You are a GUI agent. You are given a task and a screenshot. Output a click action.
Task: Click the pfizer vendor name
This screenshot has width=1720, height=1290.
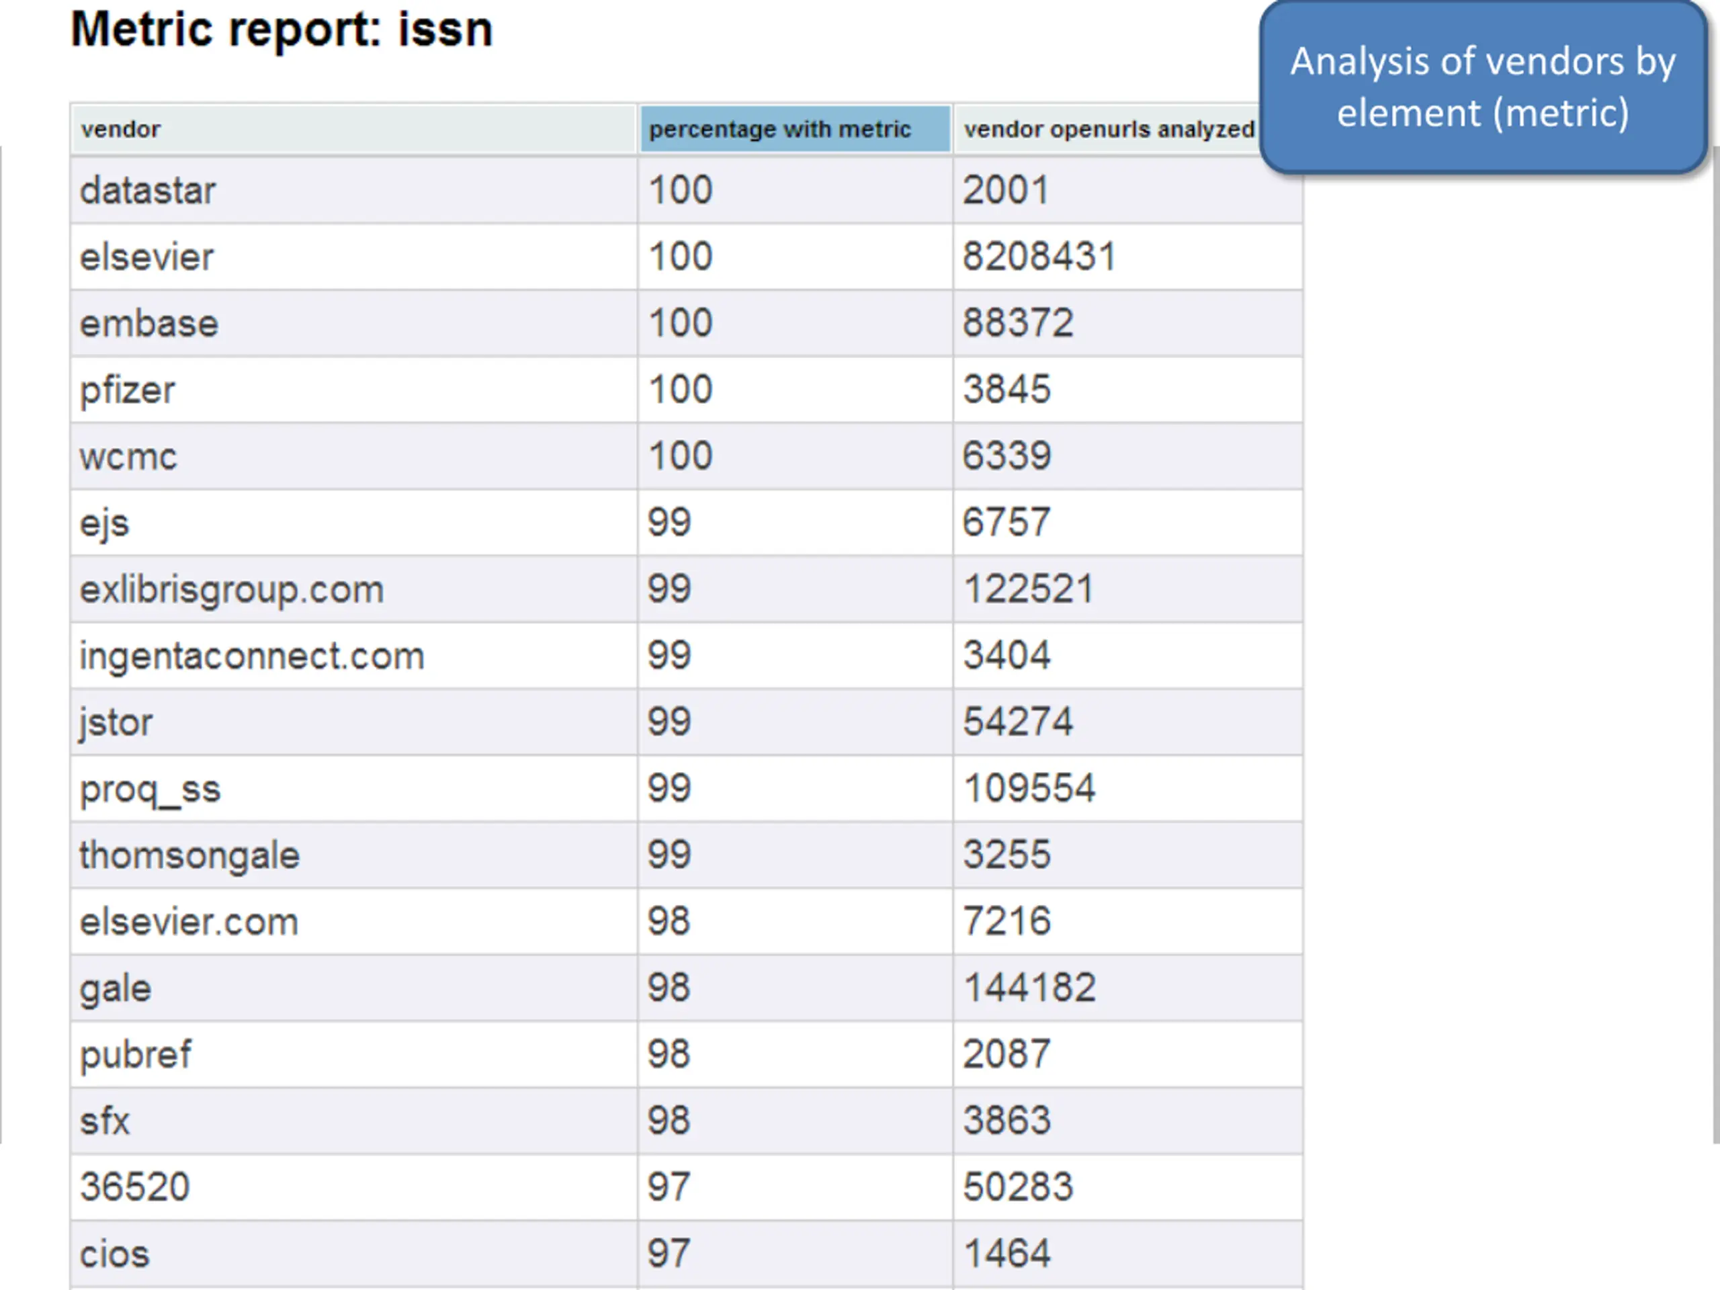128,390
